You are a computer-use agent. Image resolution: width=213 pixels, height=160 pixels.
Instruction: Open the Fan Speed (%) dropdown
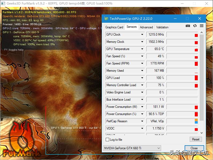tap(142, 56)
